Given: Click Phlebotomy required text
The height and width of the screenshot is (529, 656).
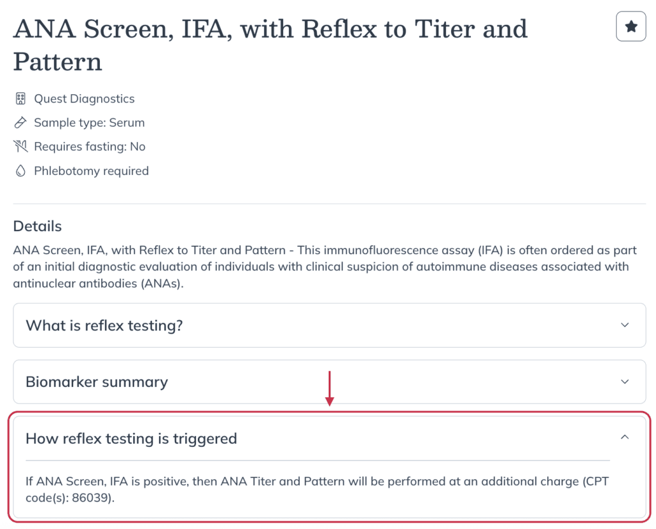Looking at the screenshot, I should pos(91,170).
